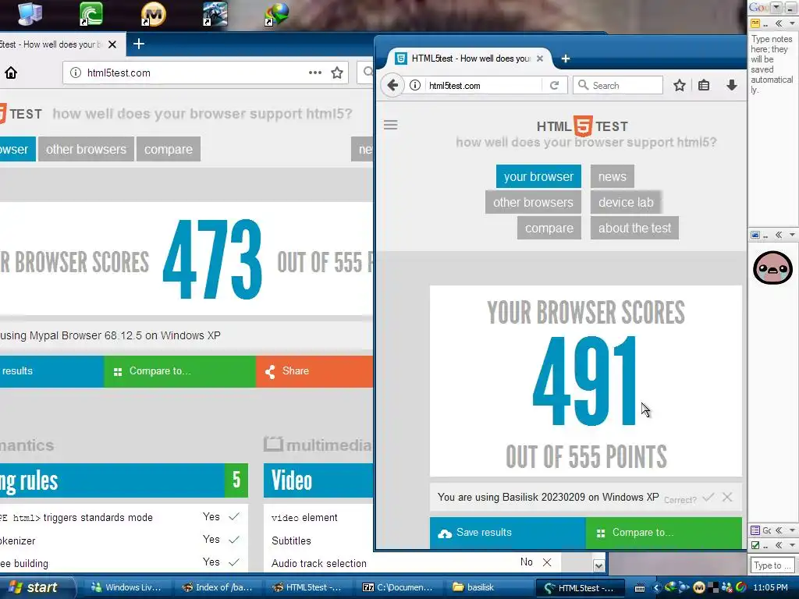799x599 pixels.
Task: Open 'other browsers' in Mypal page
Action: (x=86, y=149)
